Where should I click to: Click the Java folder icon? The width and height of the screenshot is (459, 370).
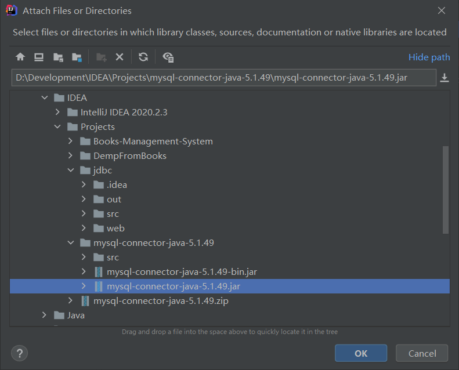click(59, 315)
